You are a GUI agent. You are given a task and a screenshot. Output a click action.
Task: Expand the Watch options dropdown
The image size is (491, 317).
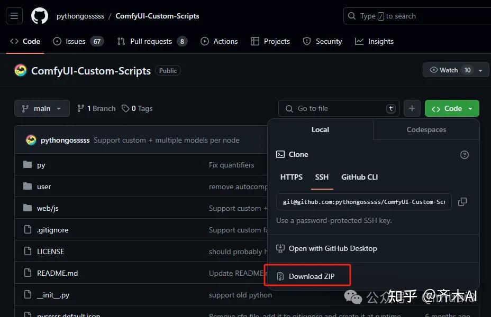[480, 70]
